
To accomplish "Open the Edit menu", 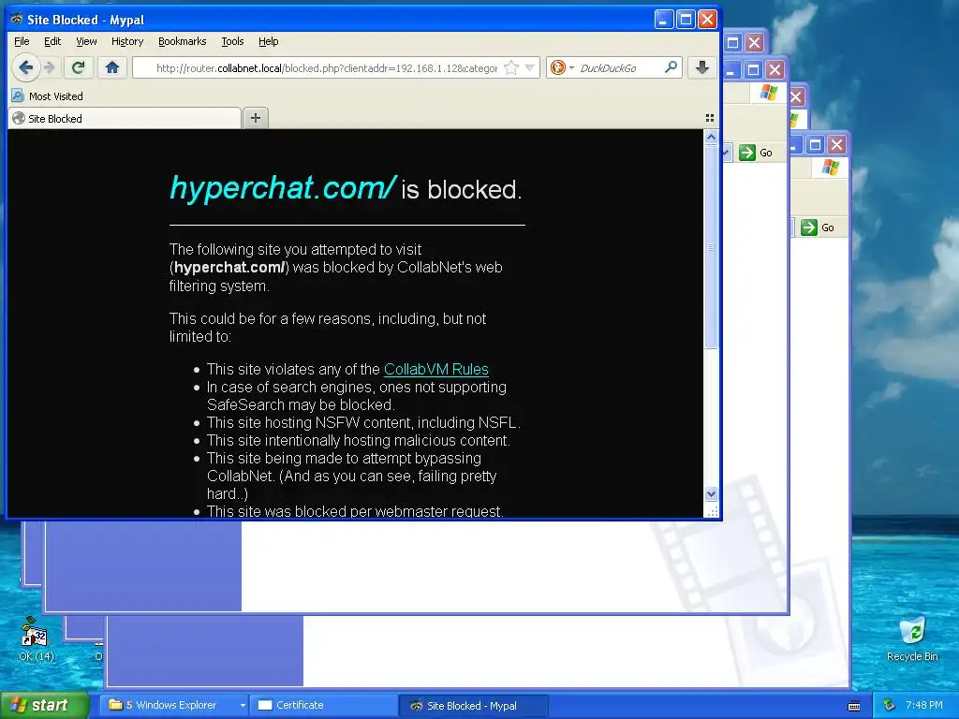I will [52, 41].
